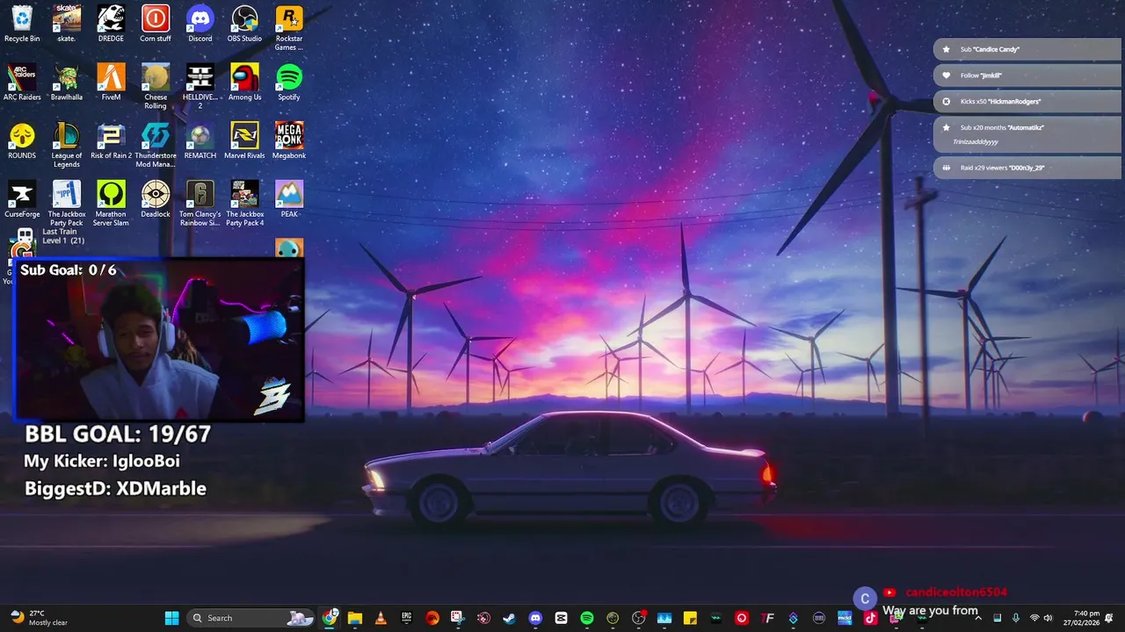Viewport: 1125px width, 632px height.
Task: Open Epic Games Launcher in taskbar
Action: 407,618
